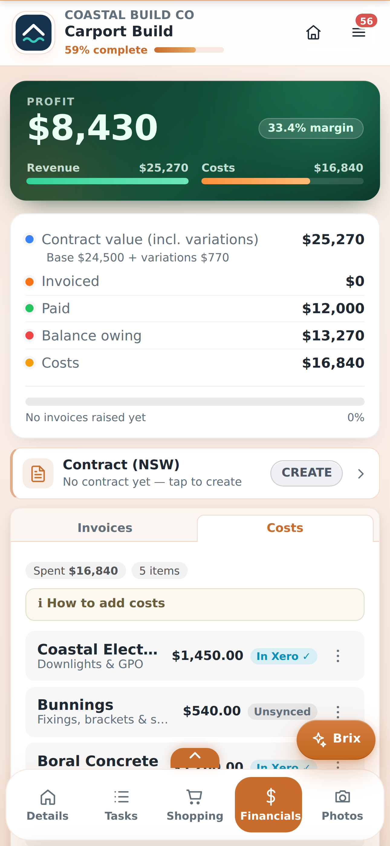Click the invoiced progress bar at 0%
Image resolution: width=390 pixels, height=846 pixels.
click(x=195, y=401)
